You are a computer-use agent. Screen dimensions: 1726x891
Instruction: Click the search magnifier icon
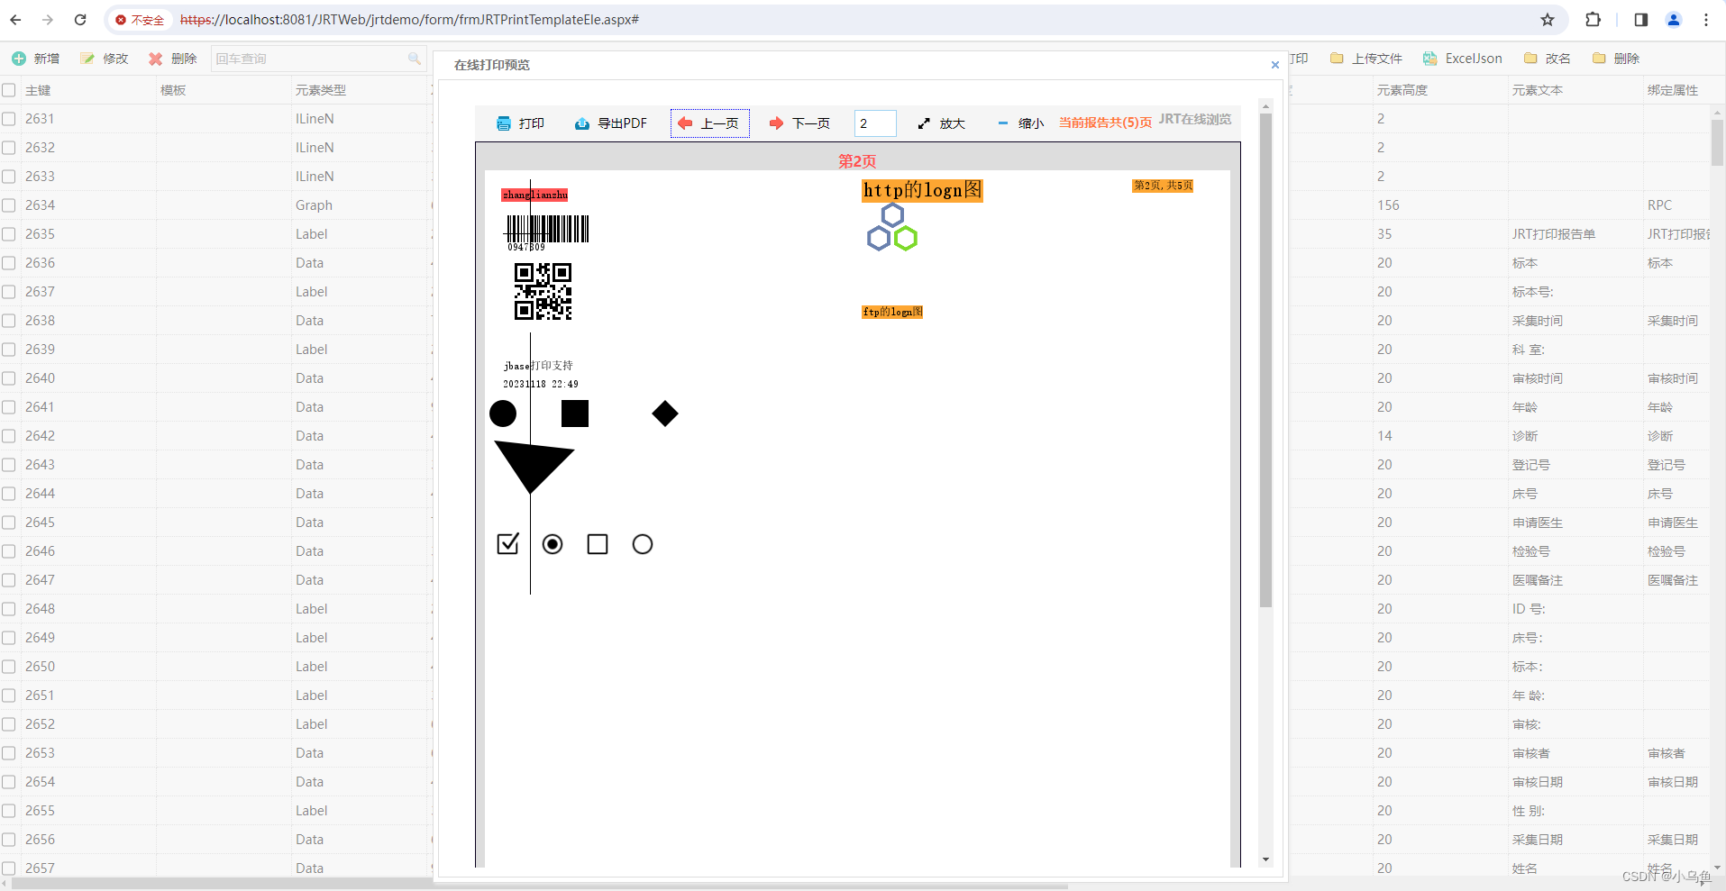click(414, 59)
